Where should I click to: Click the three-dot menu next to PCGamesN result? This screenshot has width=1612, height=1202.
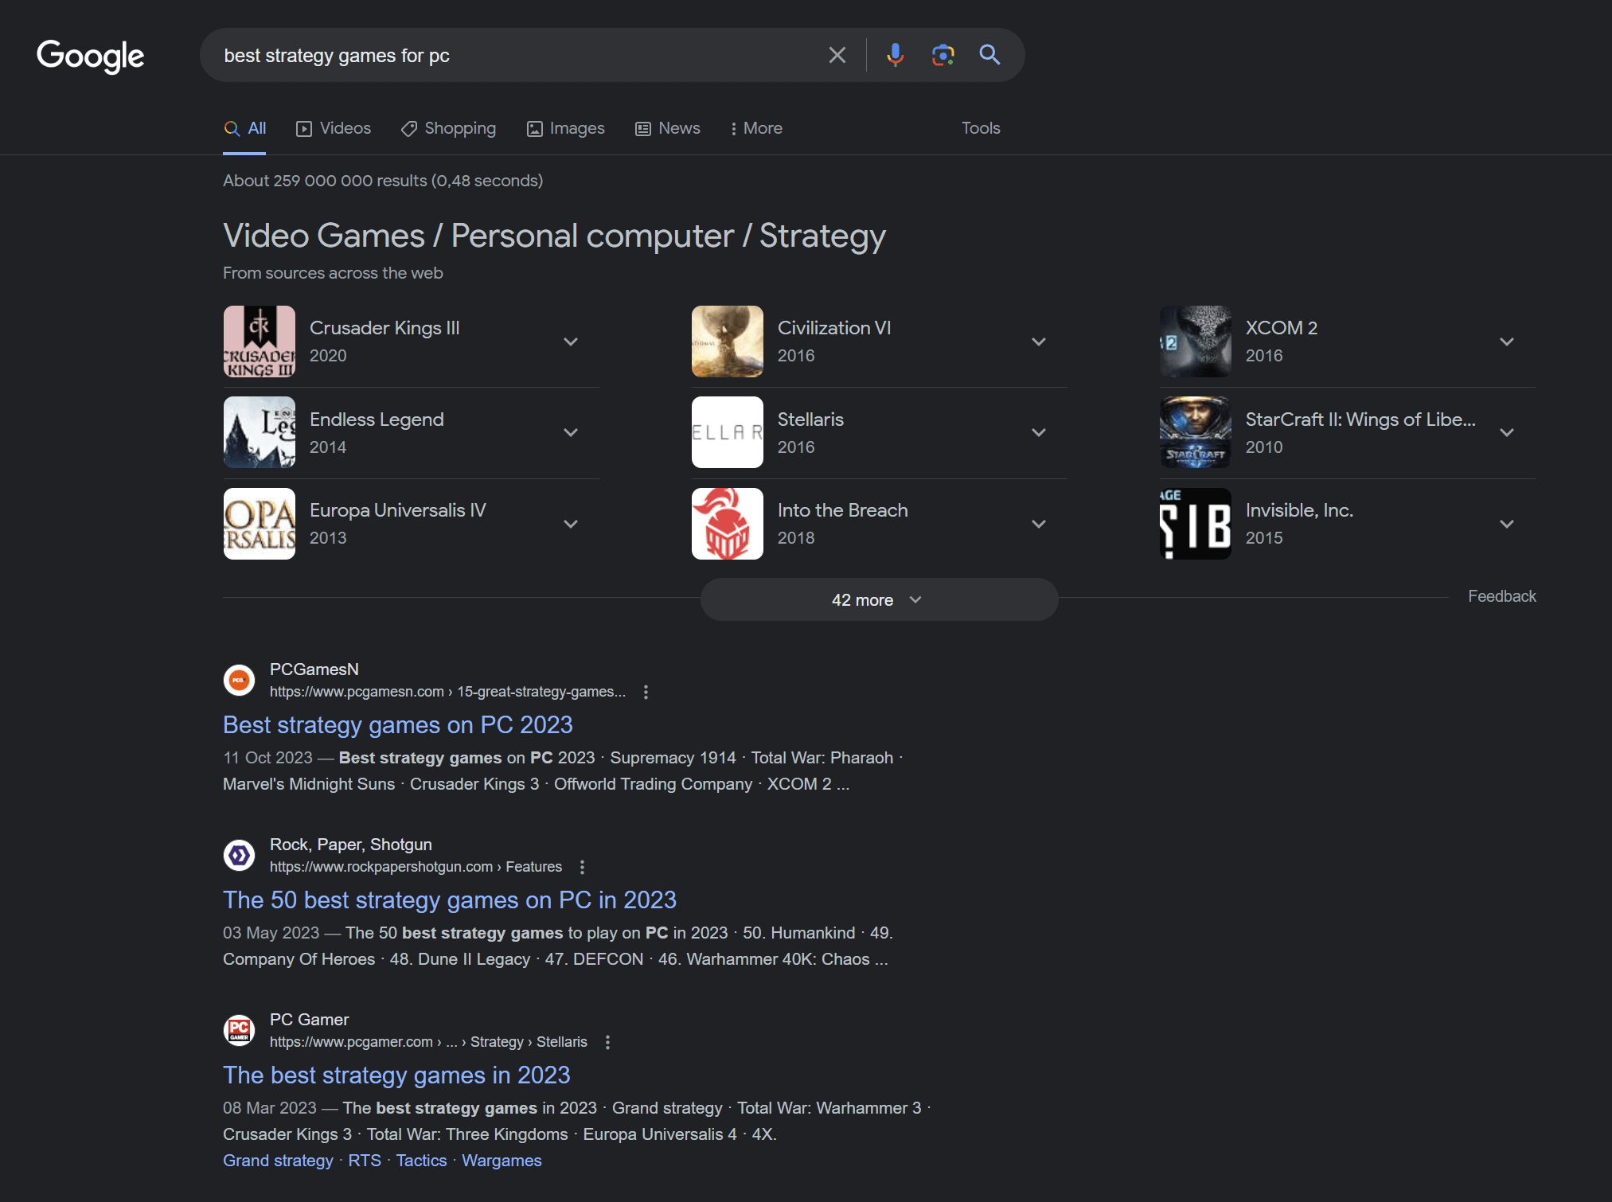[x=644, y=691]
